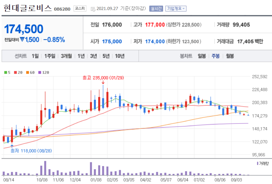Click the purple 120 moving average swatch

click(40, 72)
